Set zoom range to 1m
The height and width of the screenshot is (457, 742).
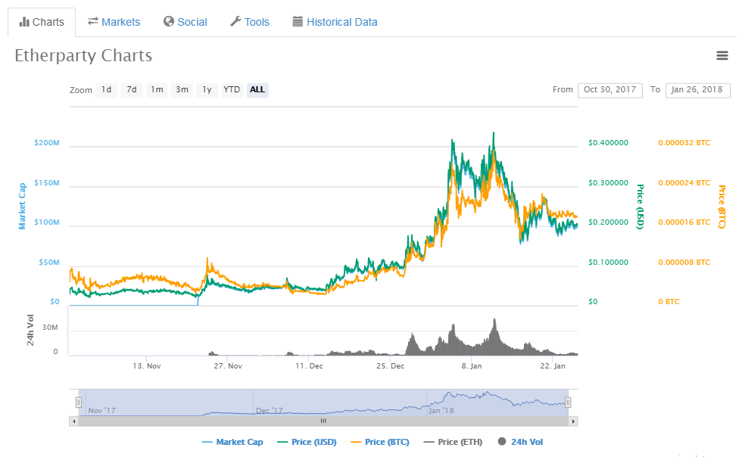point(157,90)
